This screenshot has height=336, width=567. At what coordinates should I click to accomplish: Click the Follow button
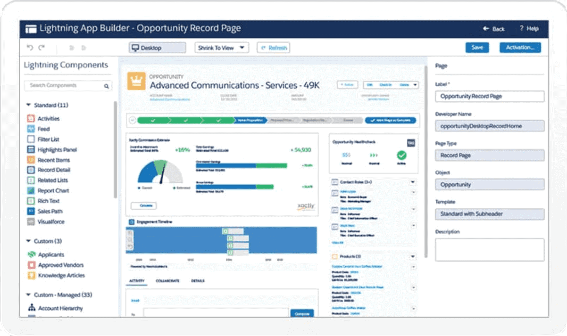pos(347,85)
